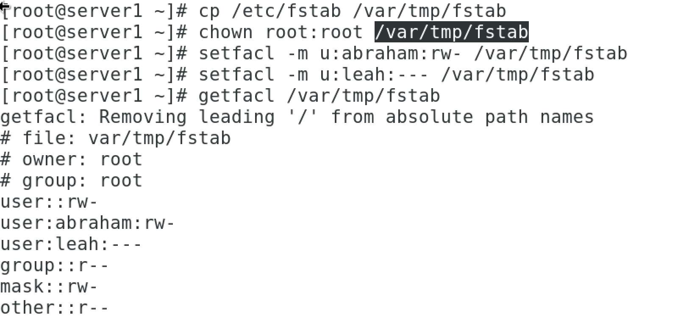The height and width of the screenshot is (334, 689).
Task: Click the 'user:abraham:rw-' ACL entry
Action: pyautogui.click(x=87, y=223)
